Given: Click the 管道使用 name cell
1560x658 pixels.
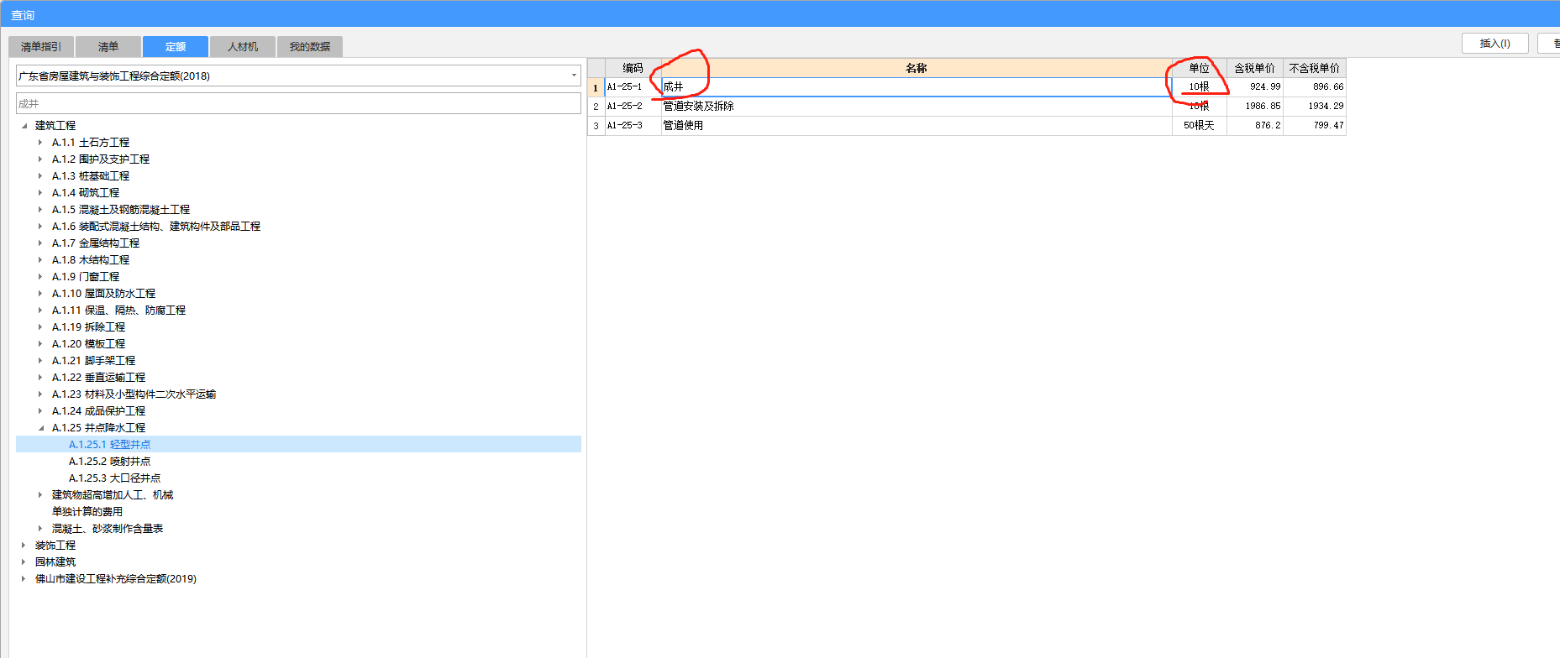Looking at the screenshot, I should pos(917,126).
